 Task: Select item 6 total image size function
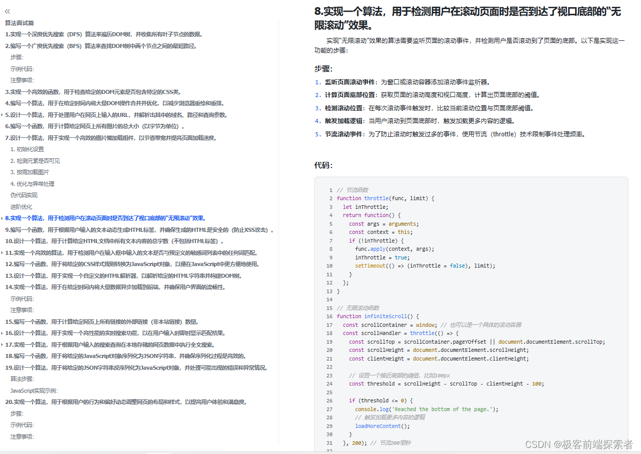point(96,126)
